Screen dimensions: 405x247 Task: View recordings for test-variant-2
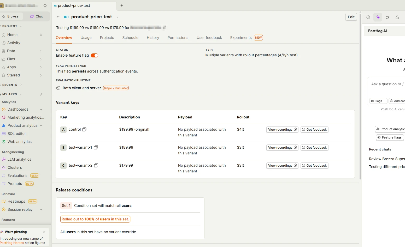tap(282, 165)
